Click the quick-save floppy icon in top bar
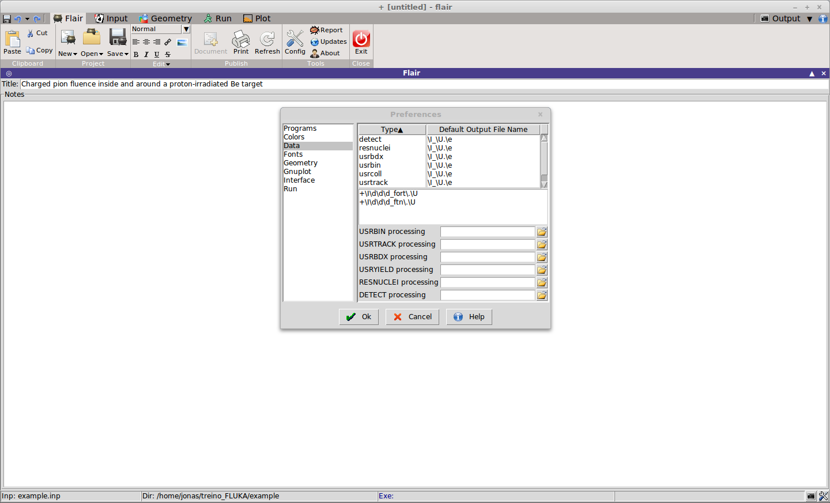 pos(7,18)
